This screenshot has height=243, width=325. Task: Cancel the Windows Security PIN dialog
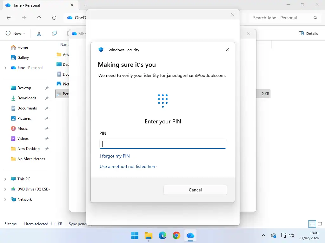click(195, 190)
